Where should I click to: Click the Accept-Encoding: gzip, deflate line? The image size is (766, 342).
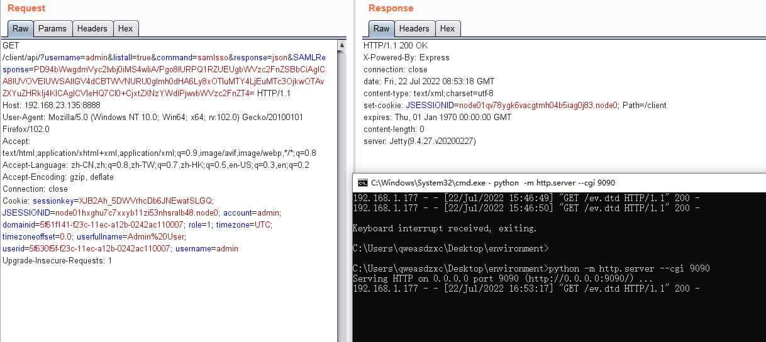(x=58, y=177)
